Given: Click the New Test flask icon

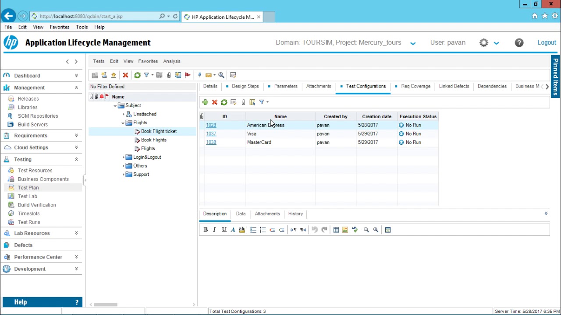Looking at the screenshot, I should coord(104,75).
